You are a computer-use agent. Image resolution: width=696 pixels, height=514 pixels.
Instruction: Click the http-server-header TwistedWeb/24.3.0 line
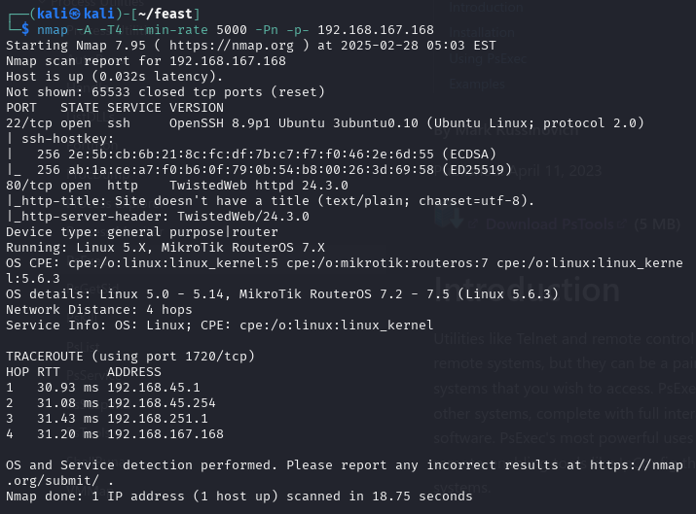pyautogui.click(x=158, y=217)
